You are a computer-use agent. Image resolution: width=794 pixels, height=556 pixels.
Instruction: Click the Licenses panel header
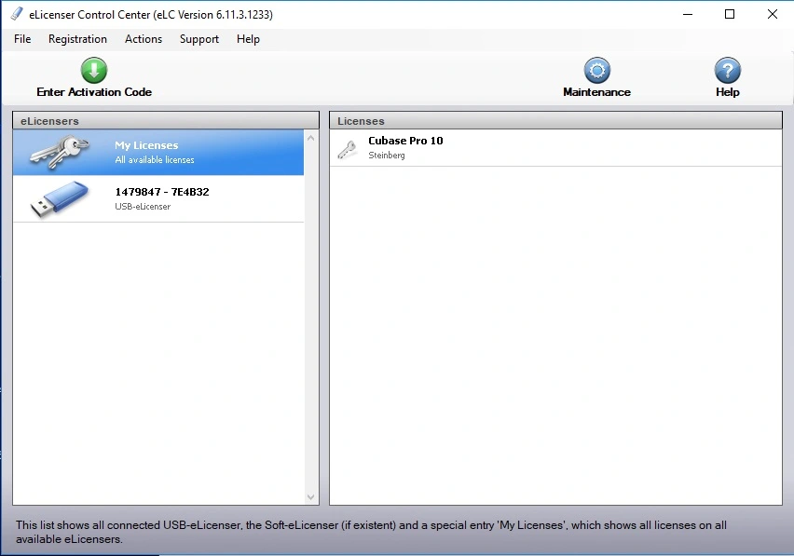(x=555, y=121)
